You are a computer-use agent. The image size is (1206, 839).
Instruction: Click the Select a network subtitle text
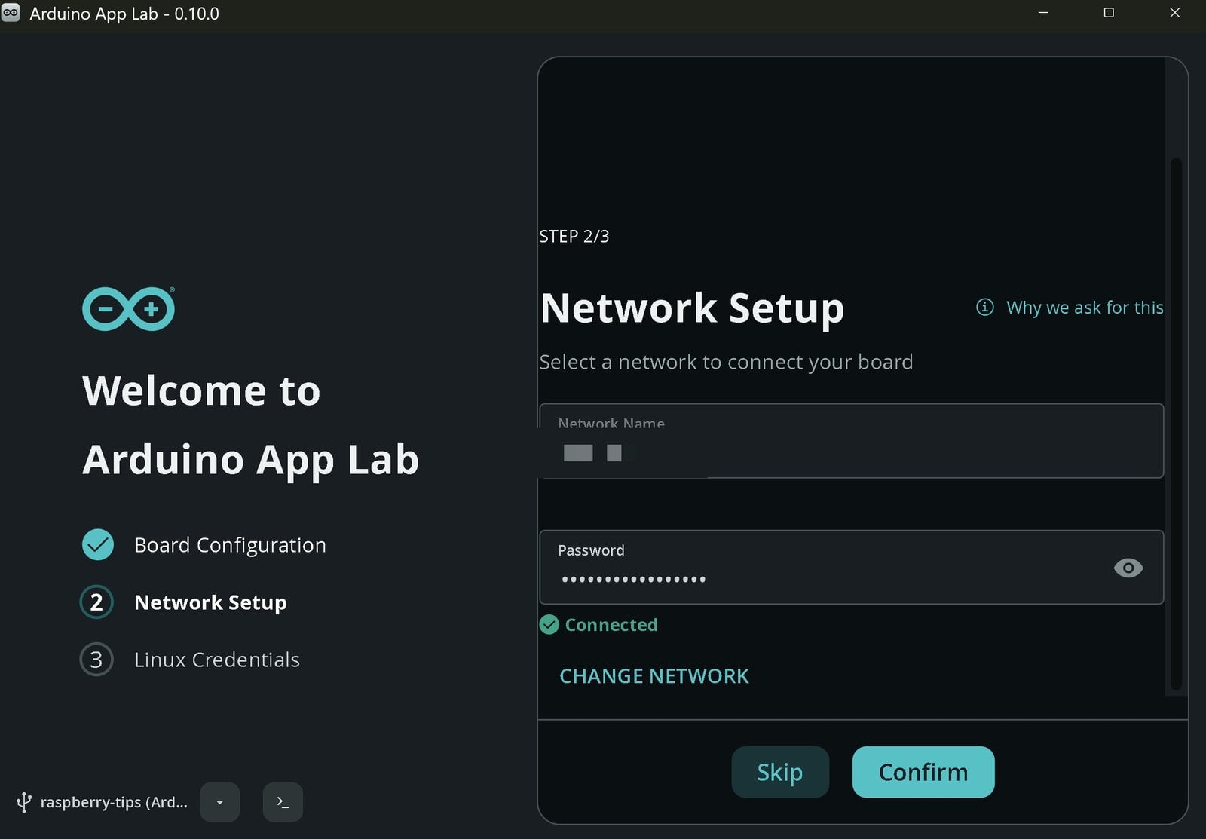point(726,363)
